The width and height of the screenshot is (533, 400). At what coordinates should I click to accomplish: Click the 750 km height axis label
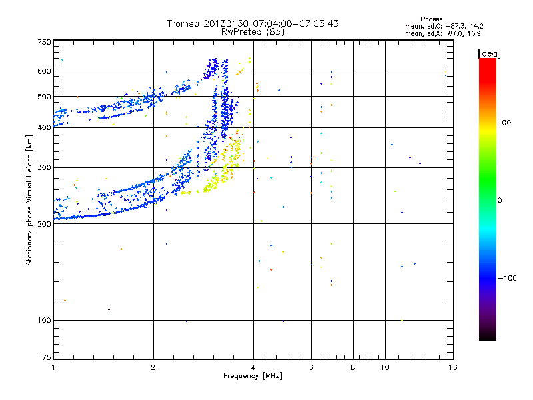pos(44,42)
